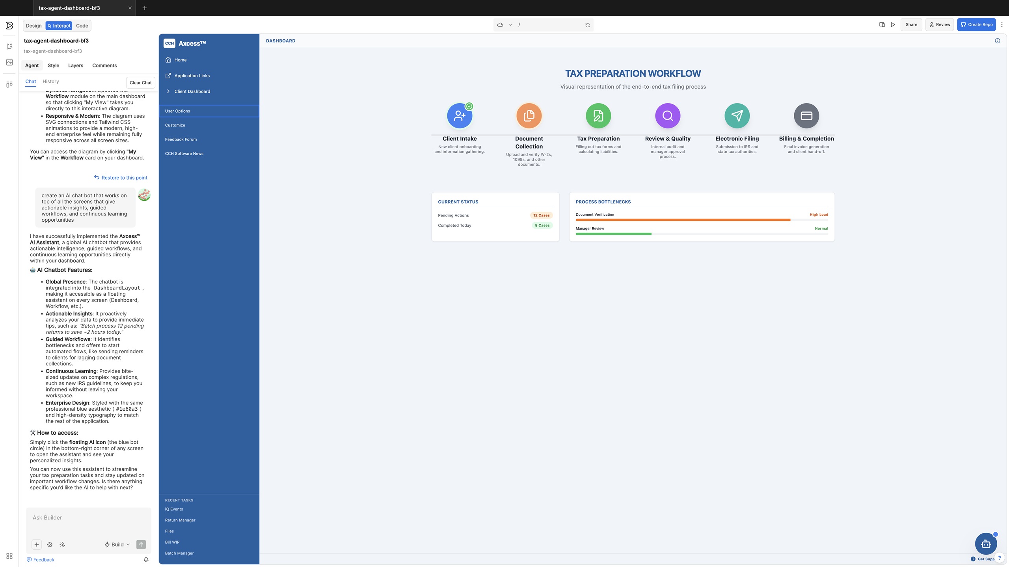Viewport: 1009px width, 567px height.
Task: Open the History chat tab
Action: [x=50, y=82]
